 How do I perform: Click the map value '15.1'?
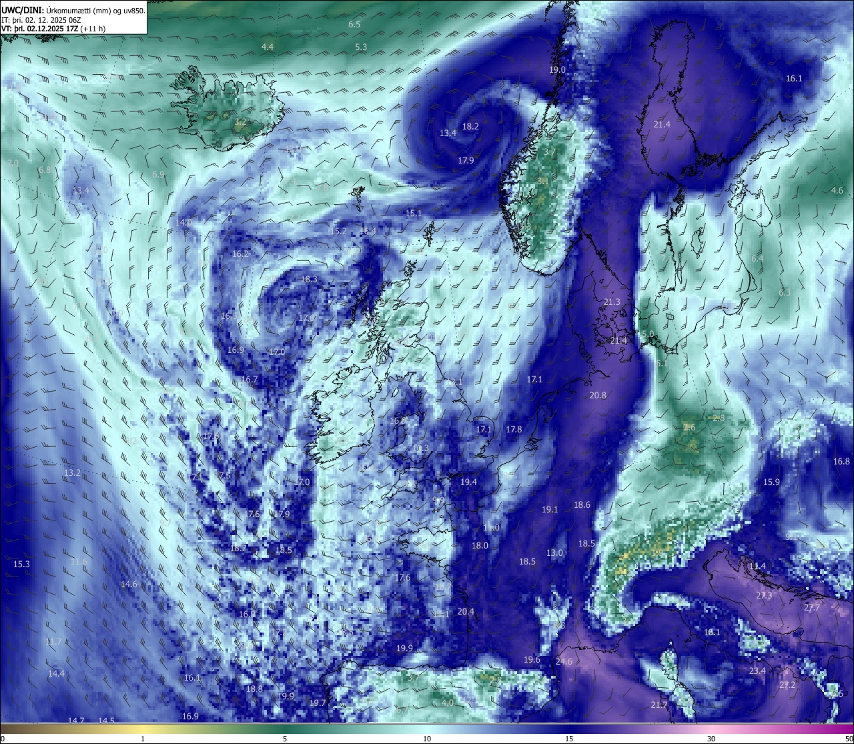[x=414, y=213]
